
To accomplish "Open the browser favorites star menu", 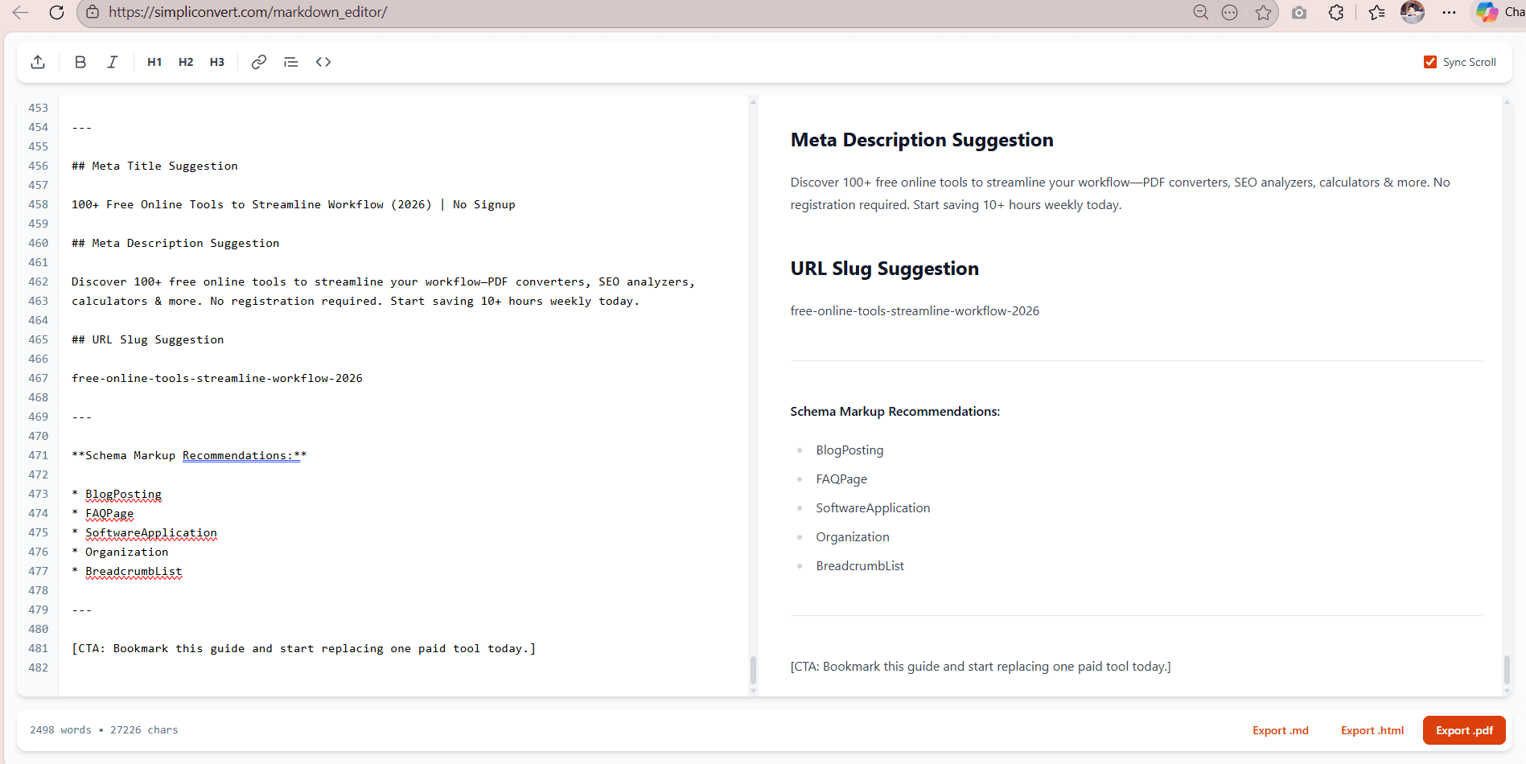I will (x=1264, y=12).
